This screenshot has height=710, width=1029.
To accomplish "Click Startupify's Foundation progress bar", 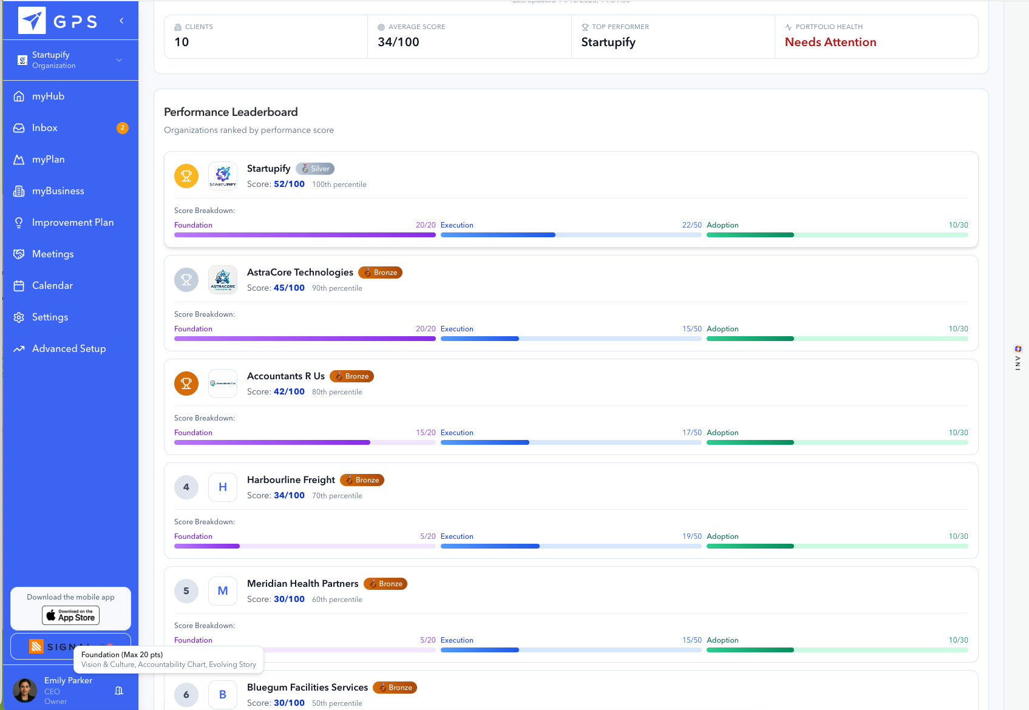I will pos(305,235).
